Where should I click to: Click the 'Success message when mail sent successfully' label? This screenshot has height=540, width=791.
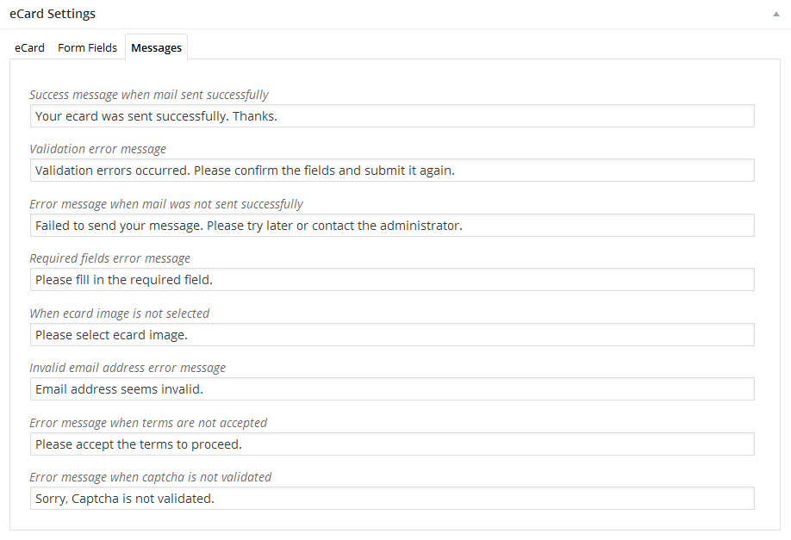coord(149,95)
